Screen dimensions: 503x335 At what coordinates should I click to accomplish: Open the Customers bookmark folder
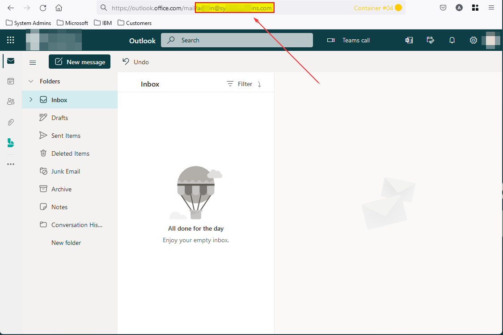coord(134,23)
